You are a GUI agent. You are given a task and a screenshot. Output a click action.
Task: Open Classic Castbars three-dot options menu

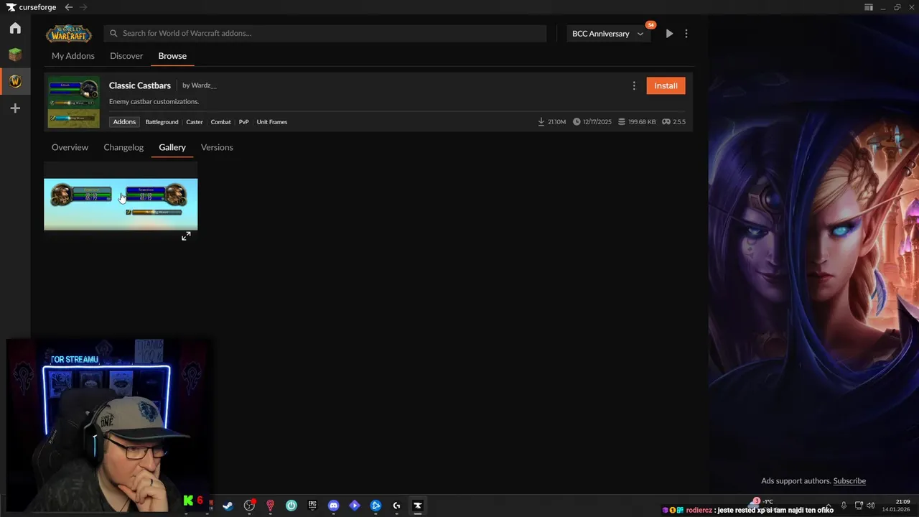tap(633, 86)
